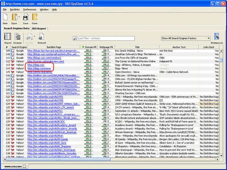227x170 pixels.
Task: Open the en.wikipedia.org/wiki/Al_Gore backlink
Action: click(x=47, y=143)
